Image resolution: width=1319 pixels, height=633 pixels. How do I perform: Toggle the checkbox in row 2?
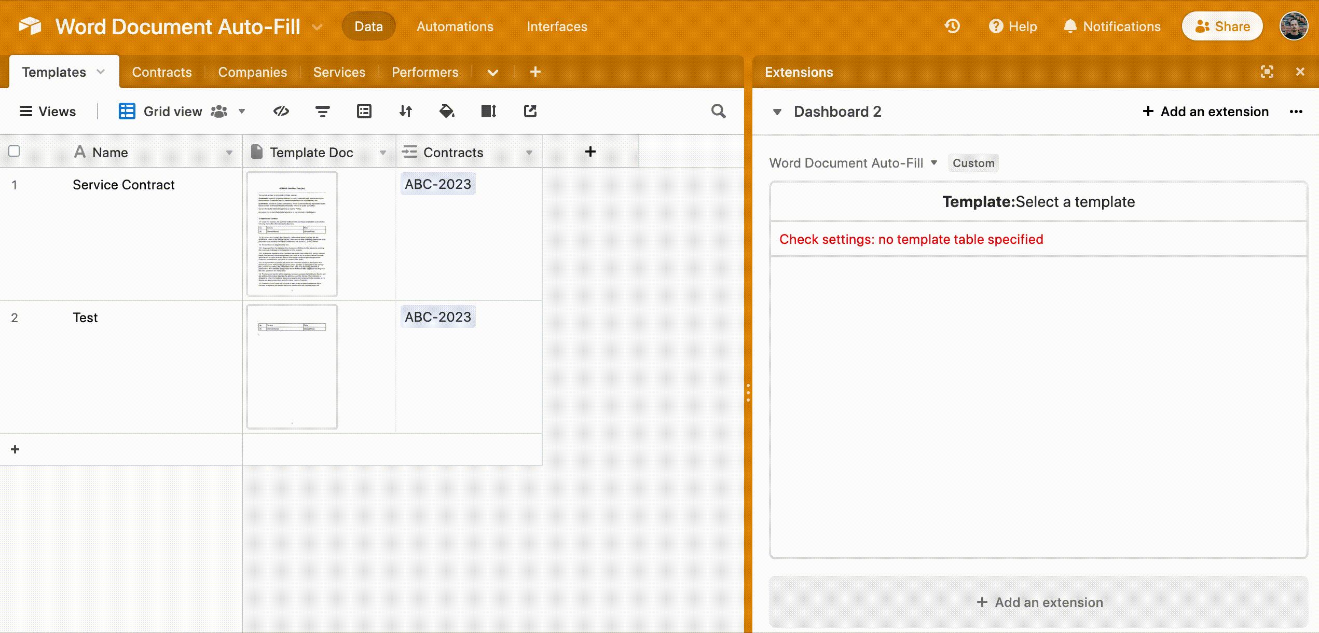coord(15,317)
